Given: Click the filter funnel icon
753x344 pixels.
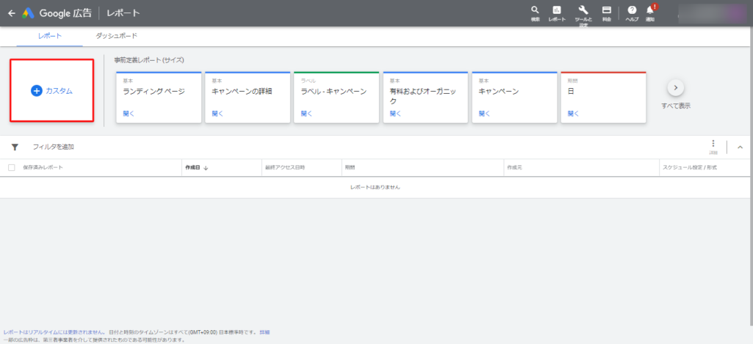Looking at the screenshot, I should [x=15, y=147].
